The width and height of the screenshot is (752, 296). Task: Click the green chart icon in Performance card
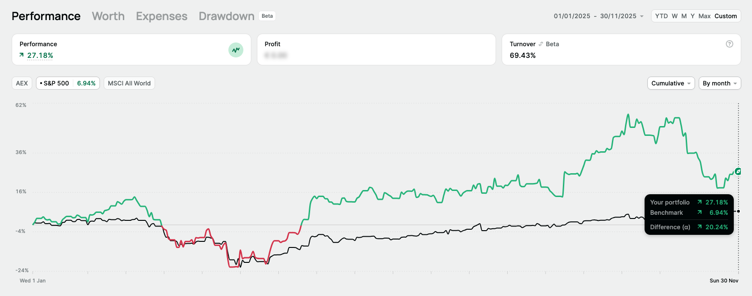[236, 50]
